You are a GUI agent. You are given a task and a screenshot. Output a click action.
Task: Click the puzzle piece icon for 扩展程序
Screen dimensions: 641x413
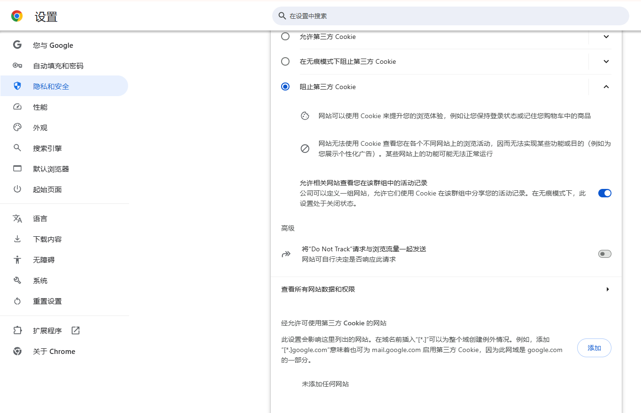17,330
